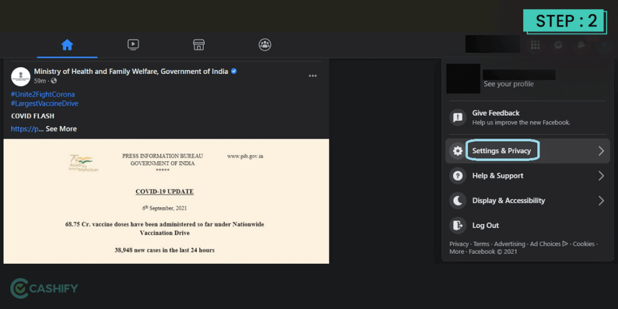Open the Groups tab
The width and height of the screenshot is (618, 309).
tap(265, 45)
